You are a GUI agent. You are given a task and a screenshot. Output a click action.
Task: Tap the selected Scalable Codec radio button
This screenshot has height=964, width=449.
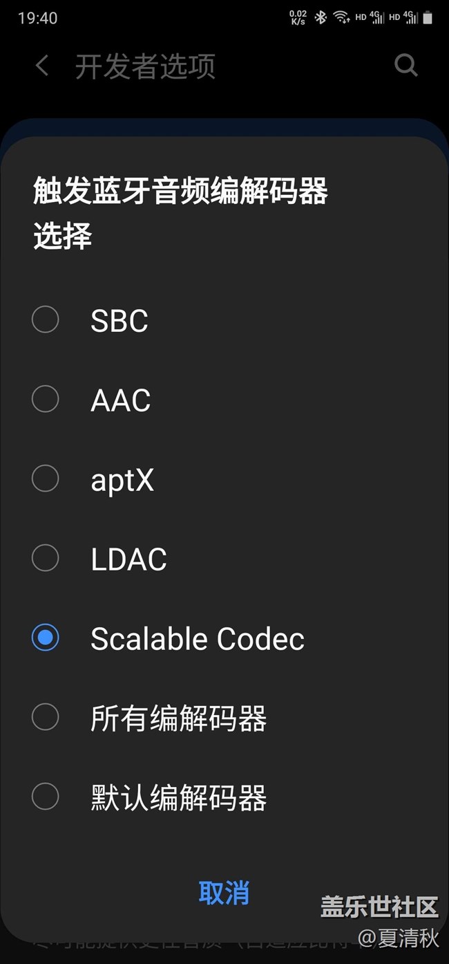click(x=46, y=638)
